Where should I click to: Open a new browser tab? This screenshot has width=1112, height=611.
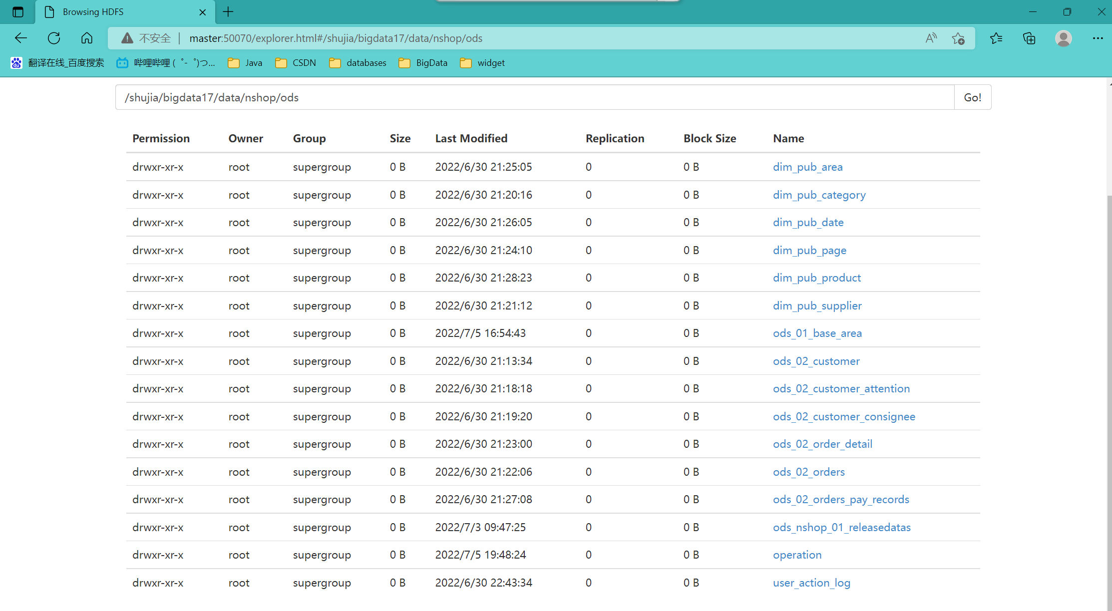[228, 12]
